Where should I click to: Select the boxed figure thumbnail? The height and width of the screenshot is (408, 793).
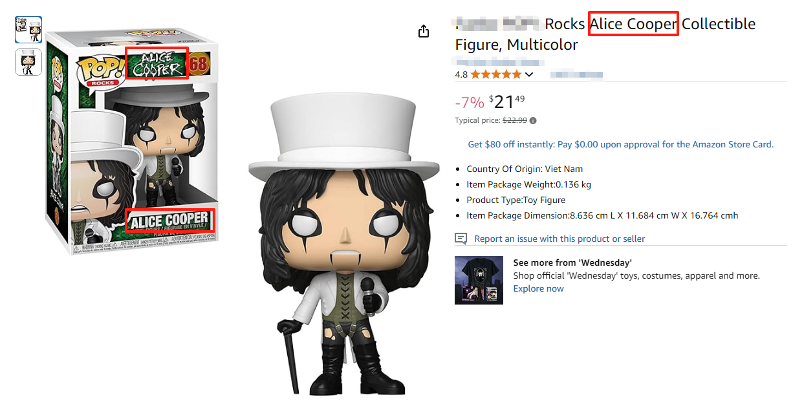coord(28,30)
